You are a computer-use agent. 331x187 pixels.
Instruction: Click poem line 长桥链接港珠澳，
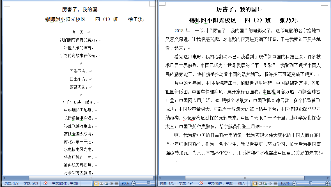(79, 118)
